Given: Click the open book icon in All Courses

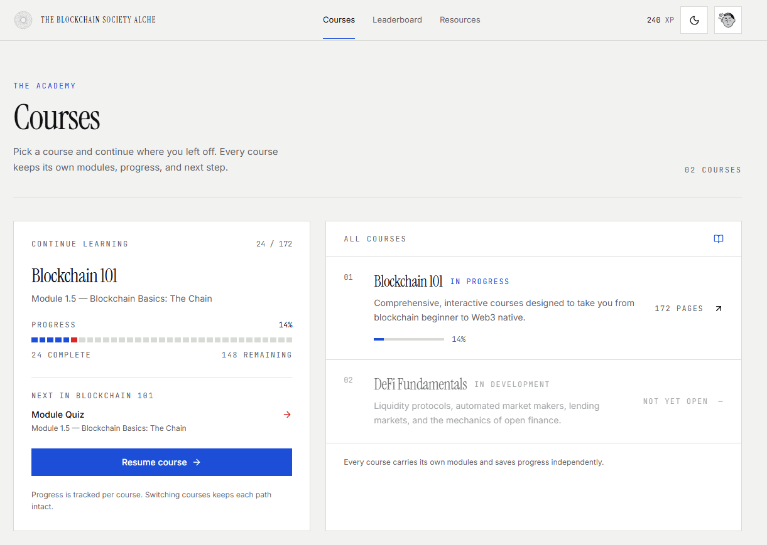Looking at the screenshot, I should pyautogui.click(x=719, y=239).
